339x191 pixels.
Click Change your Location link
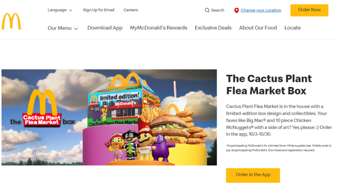coord(261,10)
